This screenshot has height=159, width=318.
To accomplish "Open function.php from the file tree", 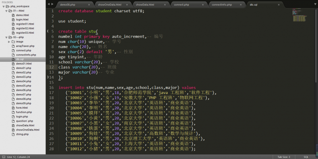I will point(23,112).
